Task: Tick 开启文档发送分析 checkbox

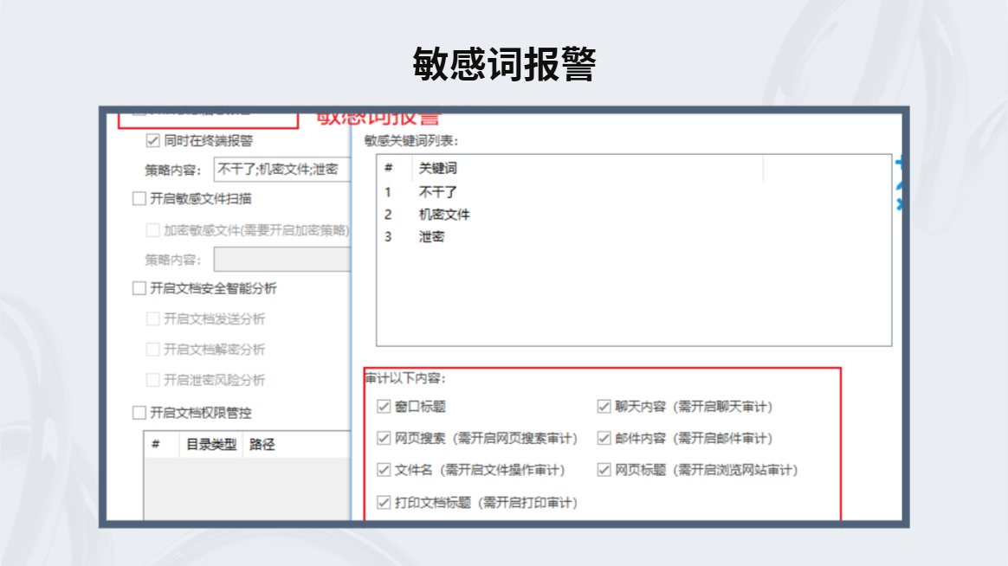Action: (x=152, y=318)
